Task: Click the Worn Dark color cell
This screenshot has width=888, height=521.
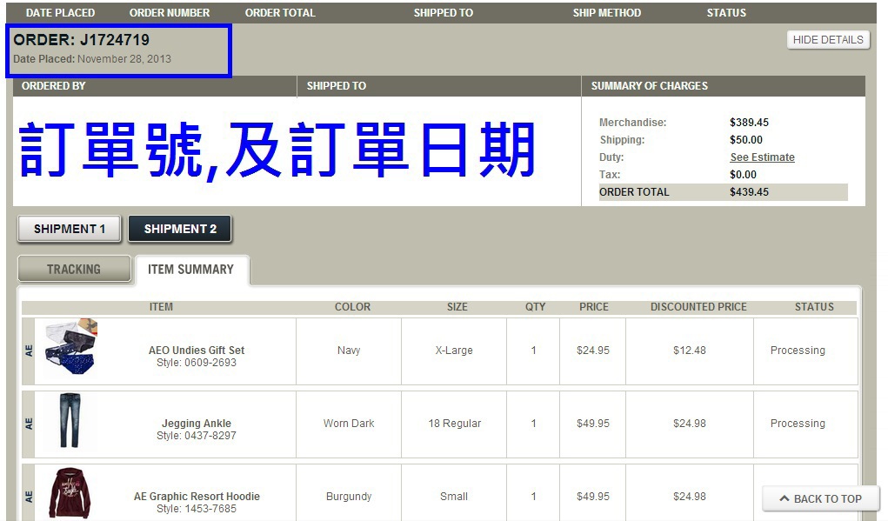Action: 349,424
